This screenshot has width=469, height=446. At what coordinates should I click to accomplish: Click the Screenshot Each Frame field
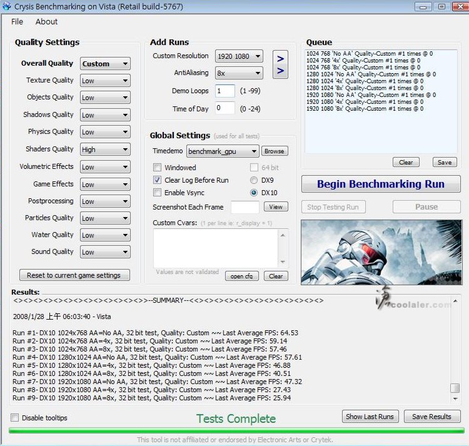tap(245, 207)
